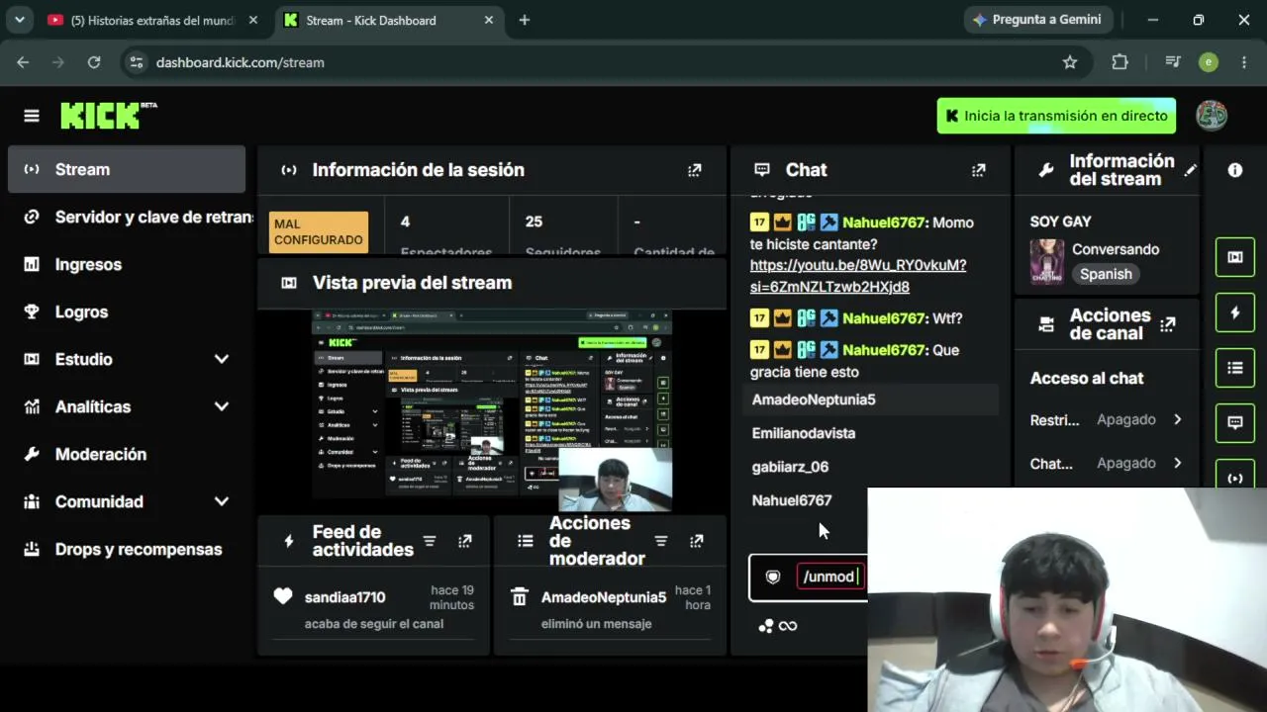This screenshot has width=1267, height=712.
Task: Click the lightning bolt icon in right rail
Action: [x=1235, y=312]
